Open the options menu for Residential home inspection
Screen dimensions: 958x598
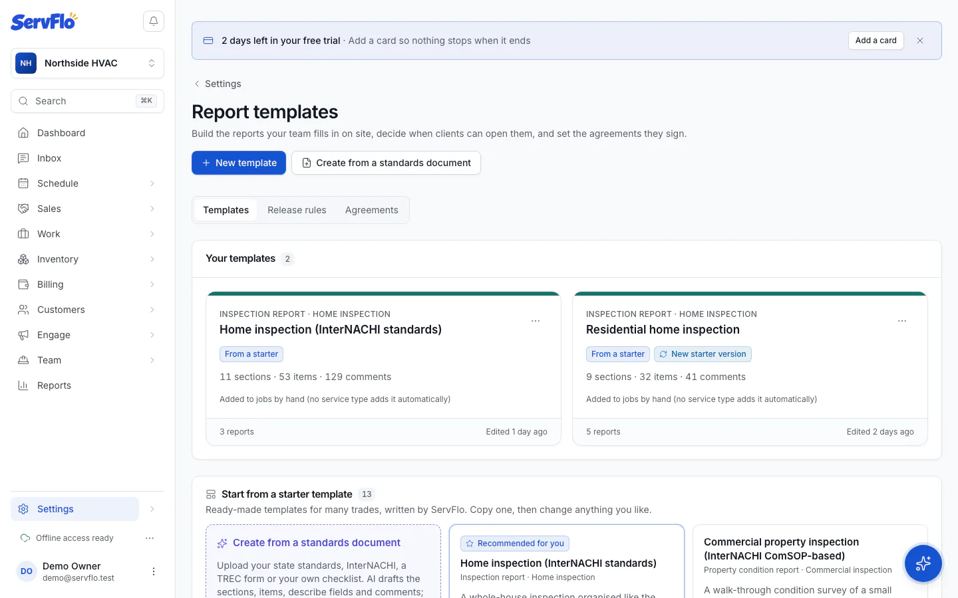[902, 321]
